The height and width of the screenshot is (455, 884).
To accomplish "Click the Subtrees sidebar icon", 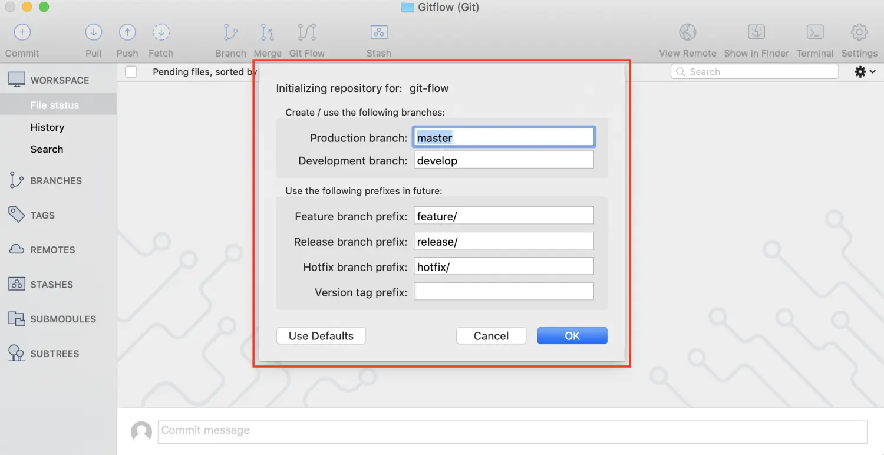I will click(x=17, y=354).
